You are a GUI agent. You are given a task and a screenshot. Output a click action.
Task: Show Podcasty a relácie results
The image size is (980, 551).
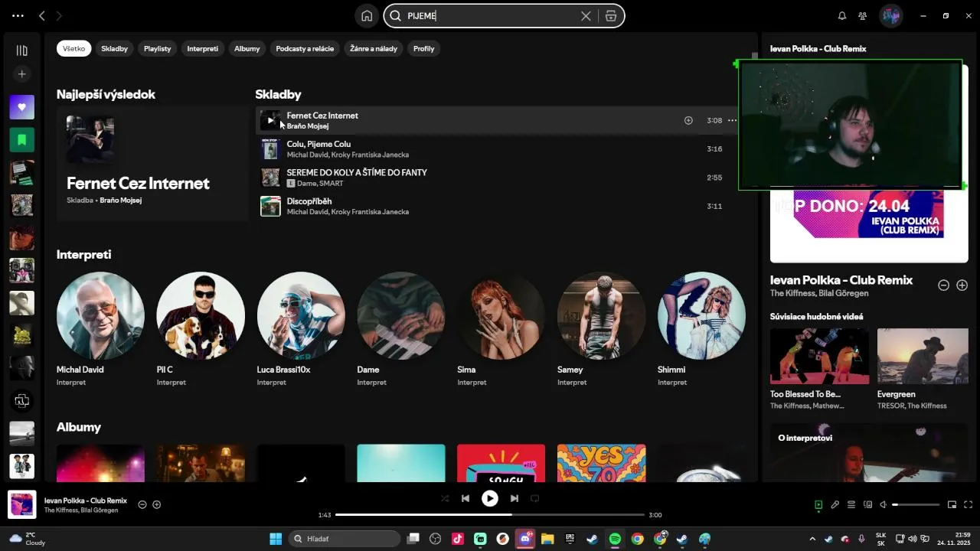(305, 48)
